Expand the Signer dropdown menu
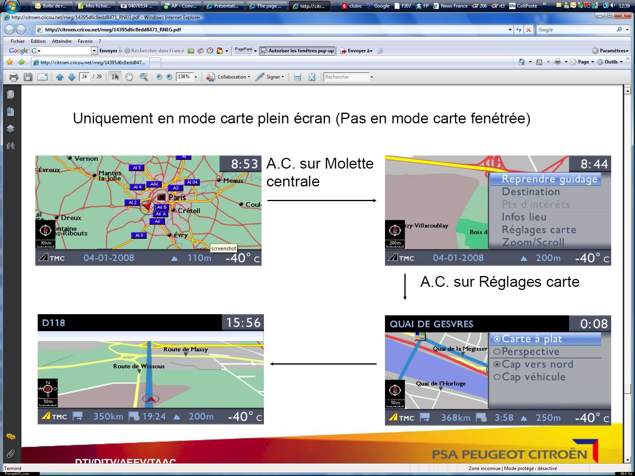This screenshot has height=476, width=635. pyautogui.click(x=271, y=77)
